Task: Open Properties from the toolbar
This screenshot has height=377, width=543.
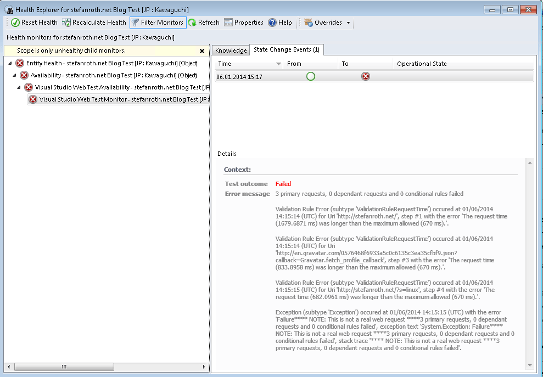Action: 244,22
